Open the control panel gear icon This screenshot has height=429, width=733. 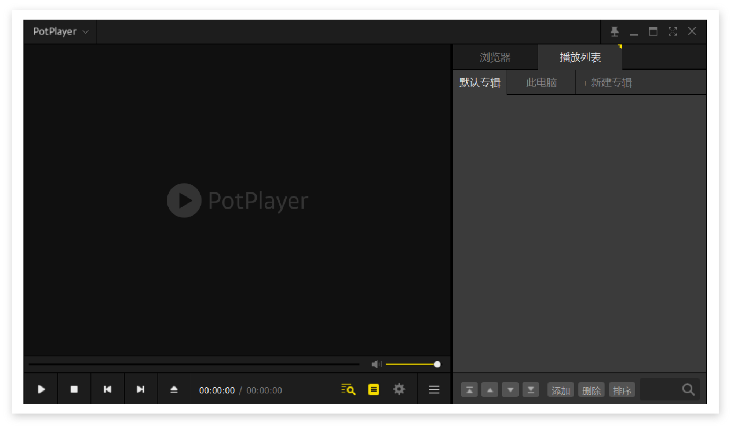tap(399, 389)
